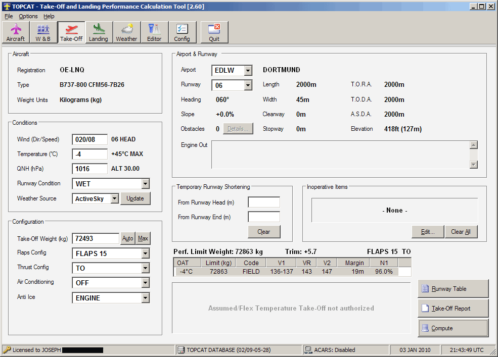498x357 pixels.
Task: Open the Aircraft toolbar section
Action: 16,32
